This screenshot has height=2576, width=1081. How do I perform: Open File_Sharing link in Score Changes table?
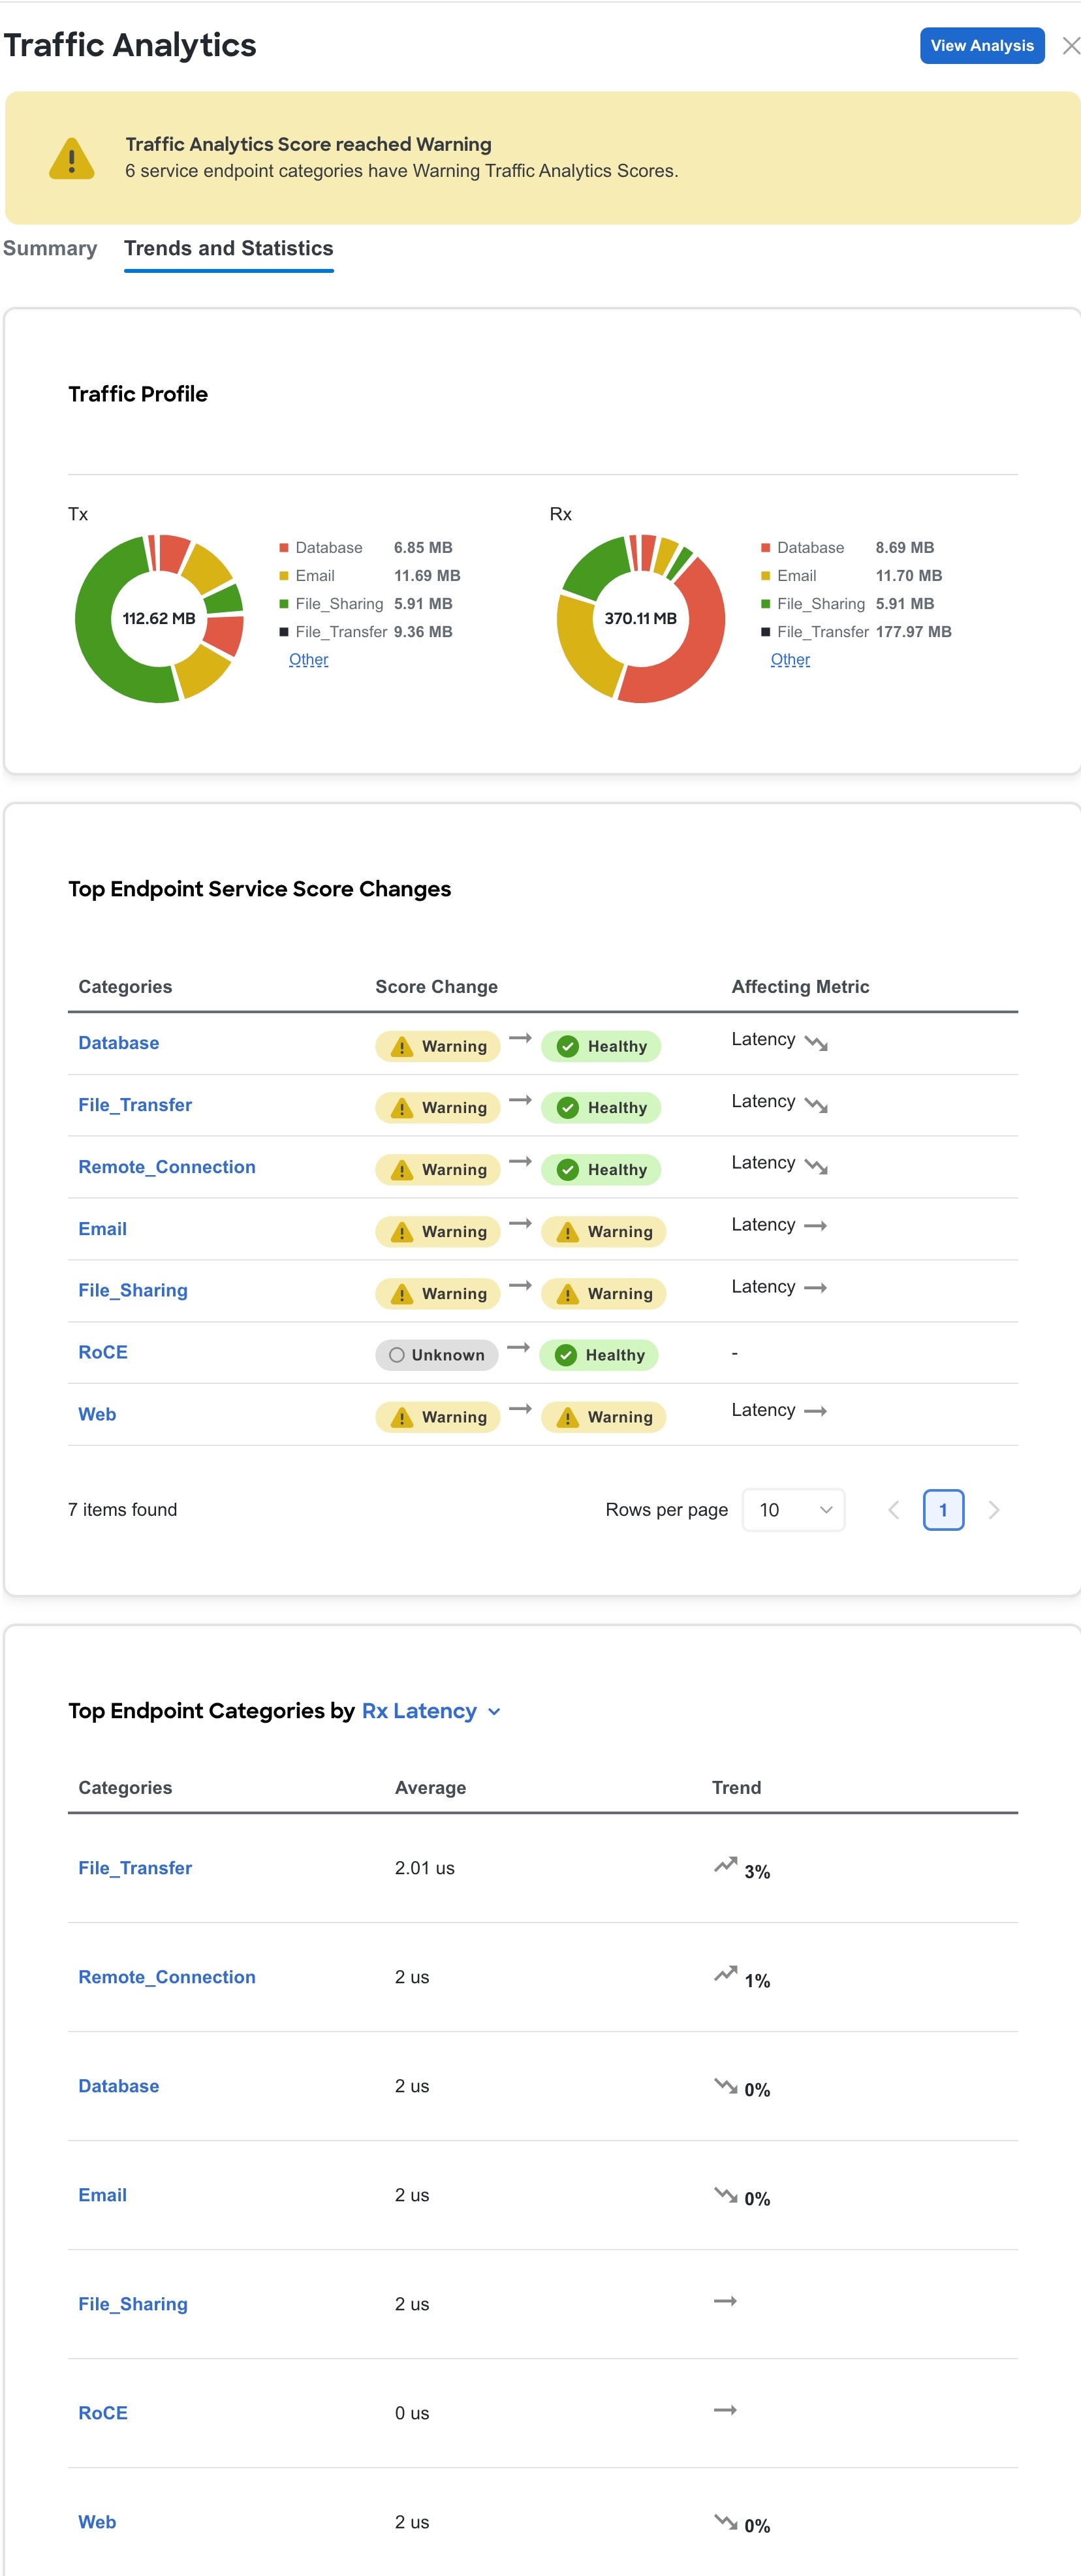click(x=133, y=1290)
